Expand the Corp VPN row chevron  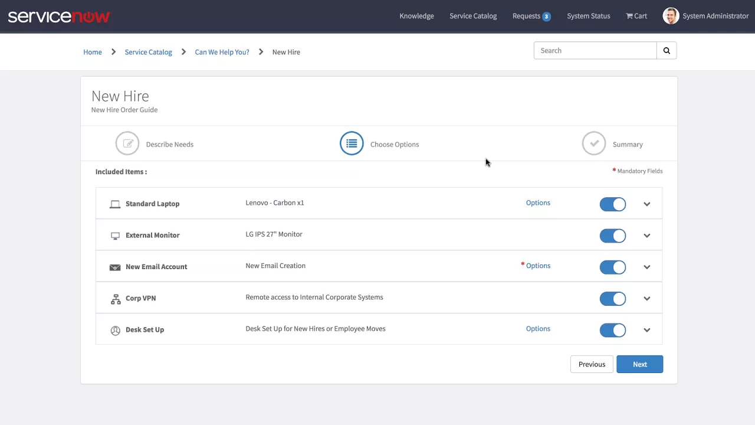point(646,299)
